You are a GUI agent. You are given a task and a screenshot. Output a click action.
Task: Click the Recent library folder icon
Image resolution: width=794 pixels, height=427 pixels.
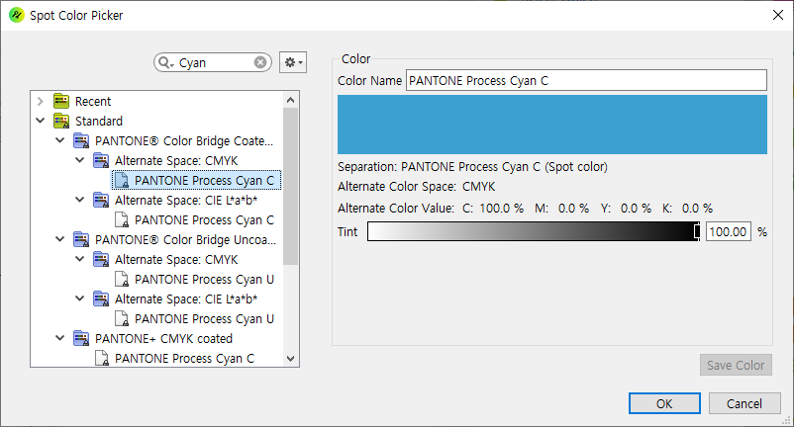(x=61, y=101)
